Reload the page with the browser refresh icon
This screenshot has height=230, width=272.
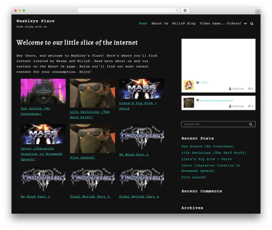[177, 10]
